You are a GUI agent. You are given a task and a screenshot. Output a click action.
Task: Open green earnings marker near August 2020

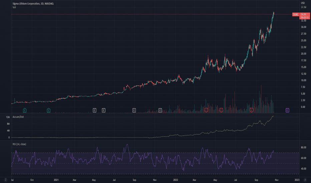[x=25, y=110]
